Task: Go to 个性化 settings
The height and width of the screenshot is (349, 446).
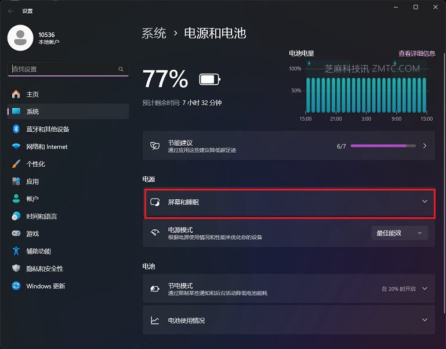Action: [x=68, y=164]
